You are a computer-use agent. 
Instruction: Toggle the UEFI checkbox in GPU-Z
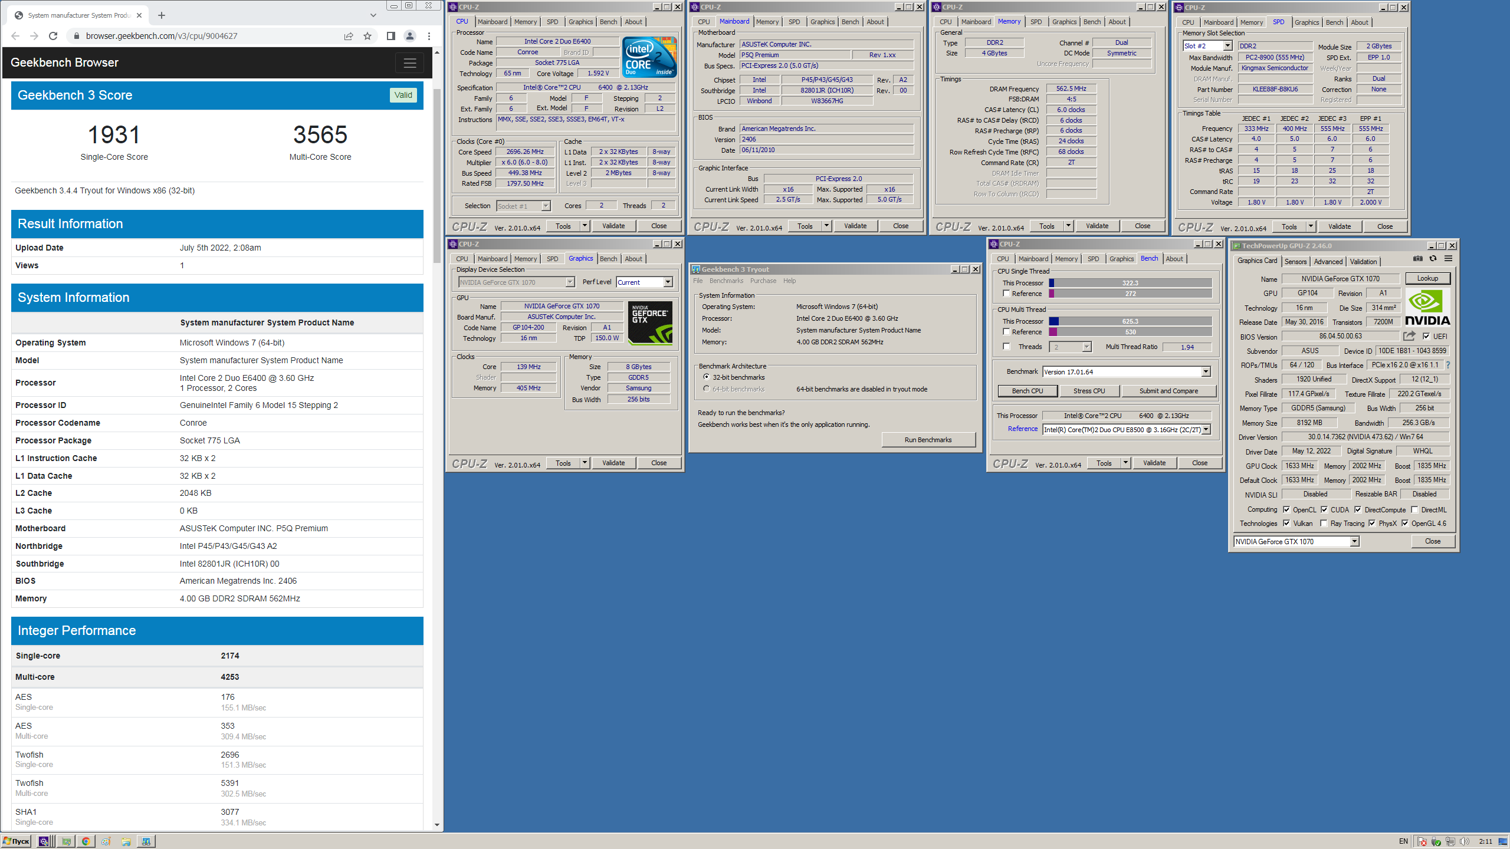(1426, 336)
